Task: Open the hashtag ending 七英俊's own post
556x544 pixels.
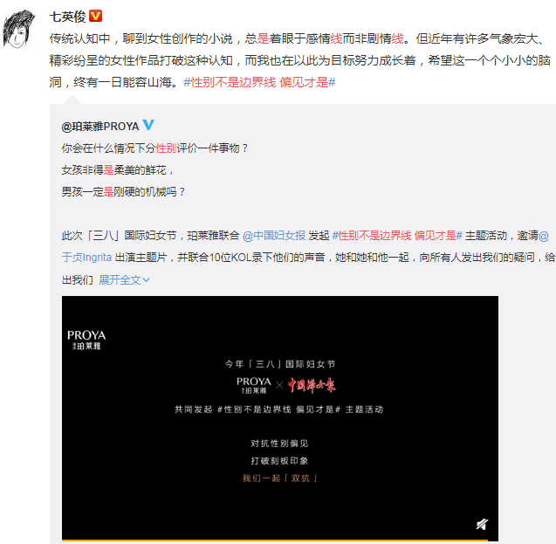Action: [259, 82]
